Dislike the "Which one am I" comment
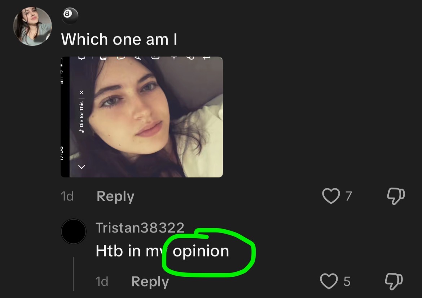The height and width of the screenshot is (298, 422). (396, 196)
